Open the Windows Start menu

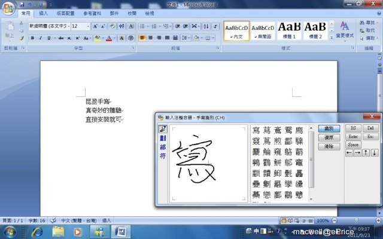tap(10, 232)
